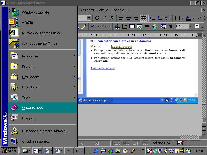This screenshot has height=155, width=207.
Task: Expand the Trova submenu
Action: coord(43,98)
